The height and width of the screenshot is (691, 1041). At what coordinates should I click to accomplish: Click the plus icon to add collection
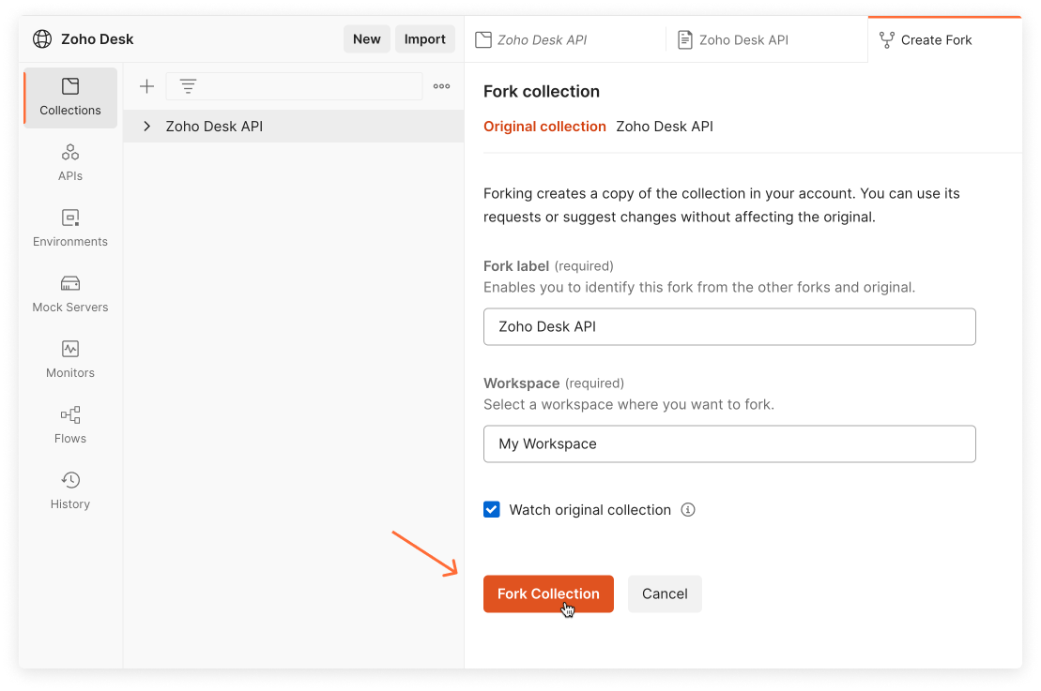(x=146, y=86)
